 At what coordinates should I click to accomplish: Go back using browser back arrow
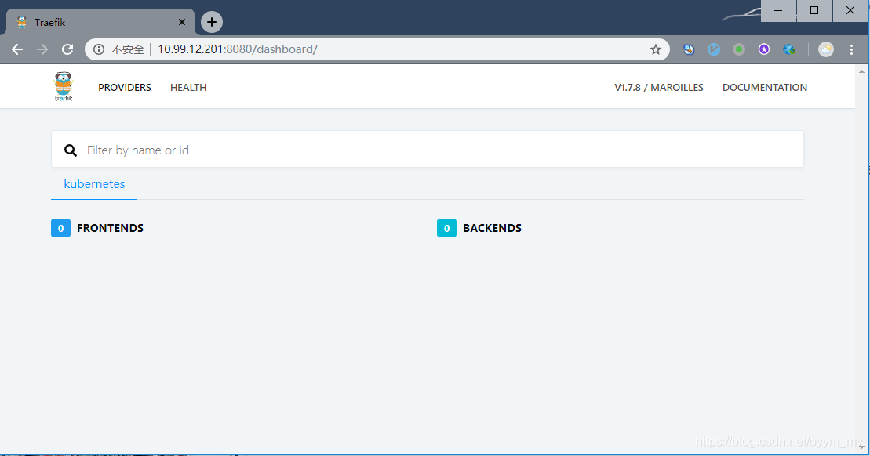(x=17, y=49)
